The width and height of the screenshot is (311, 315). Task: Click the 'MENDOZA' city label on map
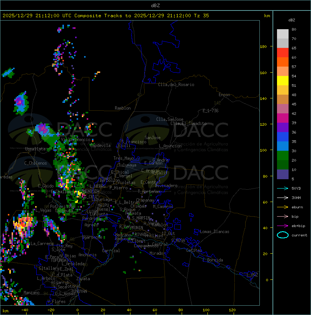pyautogui.click(x=91, y=191)
